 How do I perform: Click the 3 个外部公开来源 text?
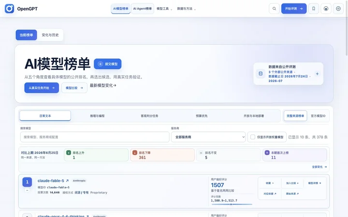click(x=280, y=72)
